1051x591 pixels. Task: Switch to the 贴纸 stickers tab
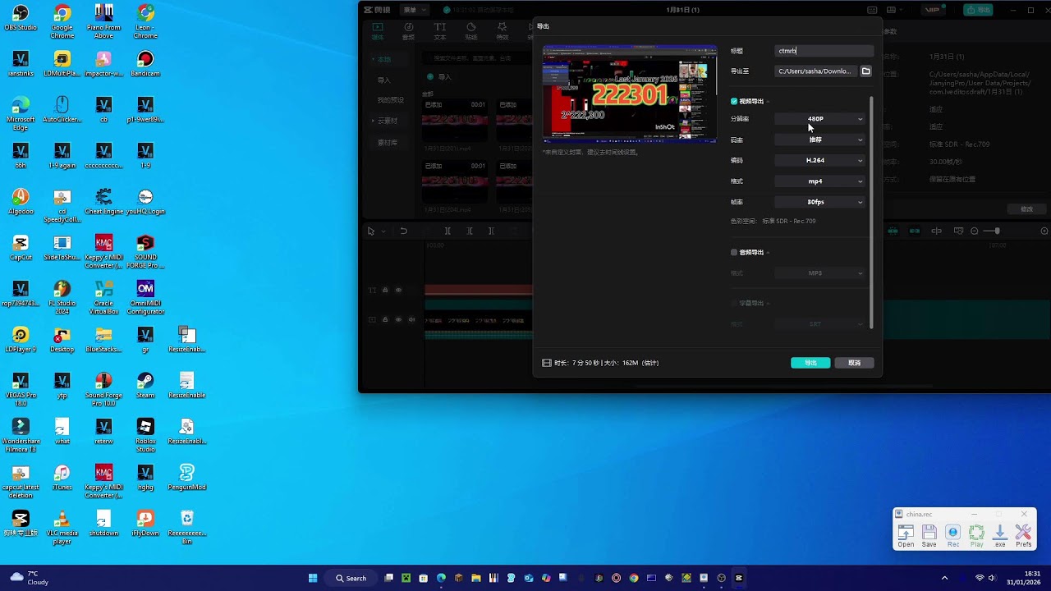pyautogui.click(x=471, y=31)
